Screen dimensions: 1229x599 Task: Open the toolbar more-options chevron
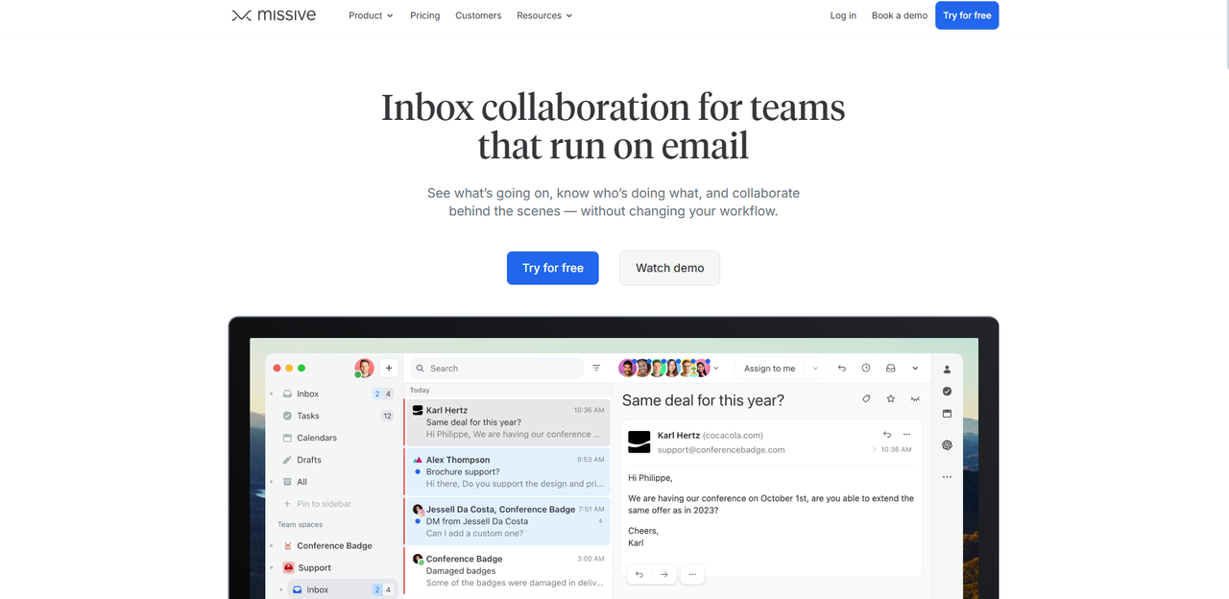(915, 369)
